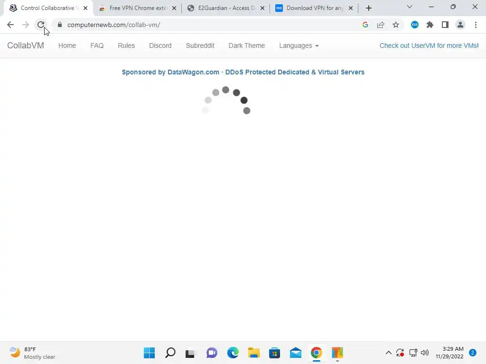The image size is (486, 364).
Task: Go back to the previous page
Action: point(10,25)
